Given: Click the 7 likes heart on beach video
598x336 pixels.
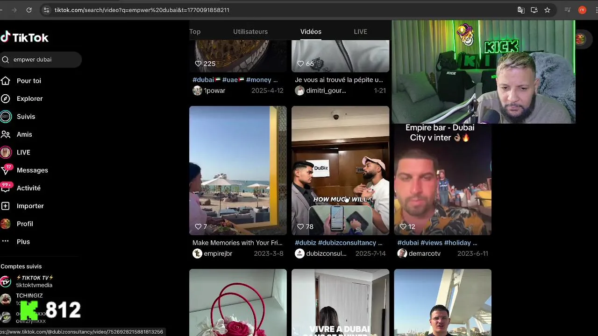Looking at the screenshot, I should click(x=198, y=227).
